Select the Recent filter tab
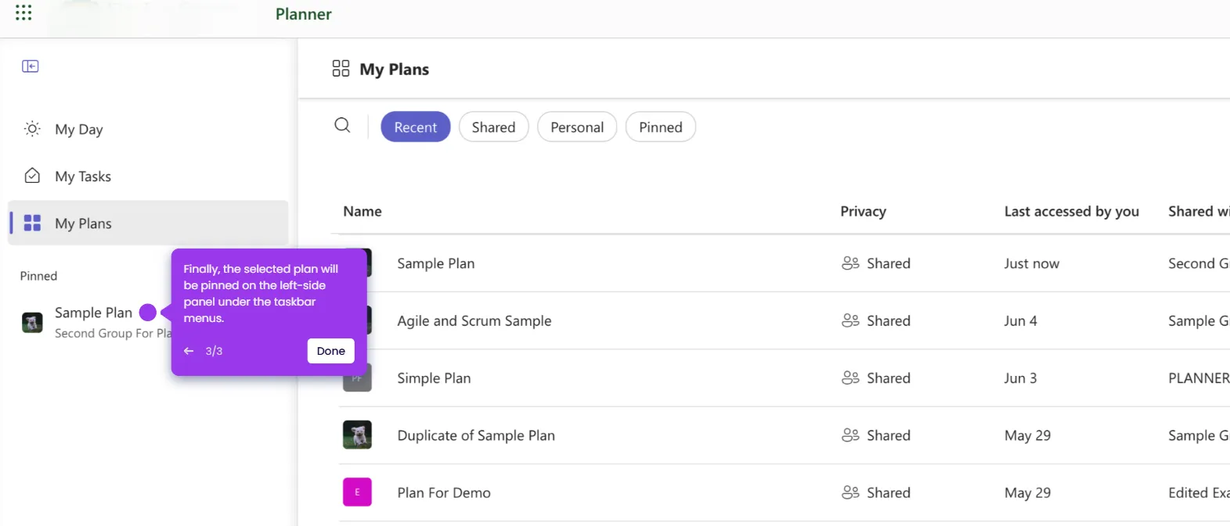1230x526 pixels. (415, 127)
